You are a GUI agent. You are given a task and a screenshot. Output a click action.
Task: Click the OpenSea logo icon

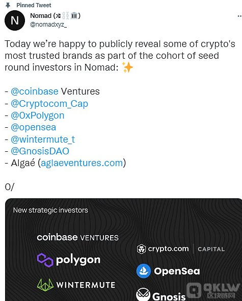[144, 271]
